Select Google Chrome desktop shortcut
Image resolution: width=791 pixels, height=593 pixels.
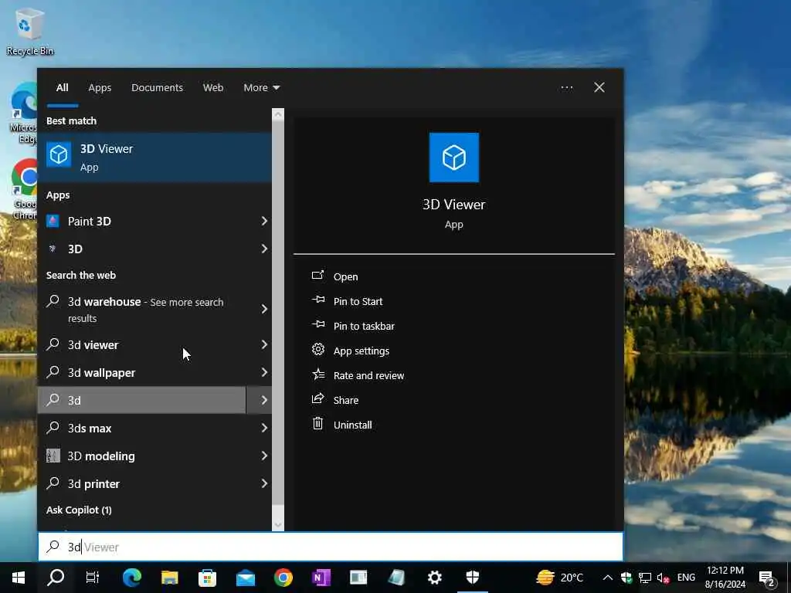pos(24,189)
